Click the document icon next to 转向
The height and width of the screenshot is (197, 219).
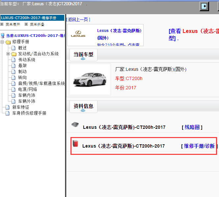point(14,77)
